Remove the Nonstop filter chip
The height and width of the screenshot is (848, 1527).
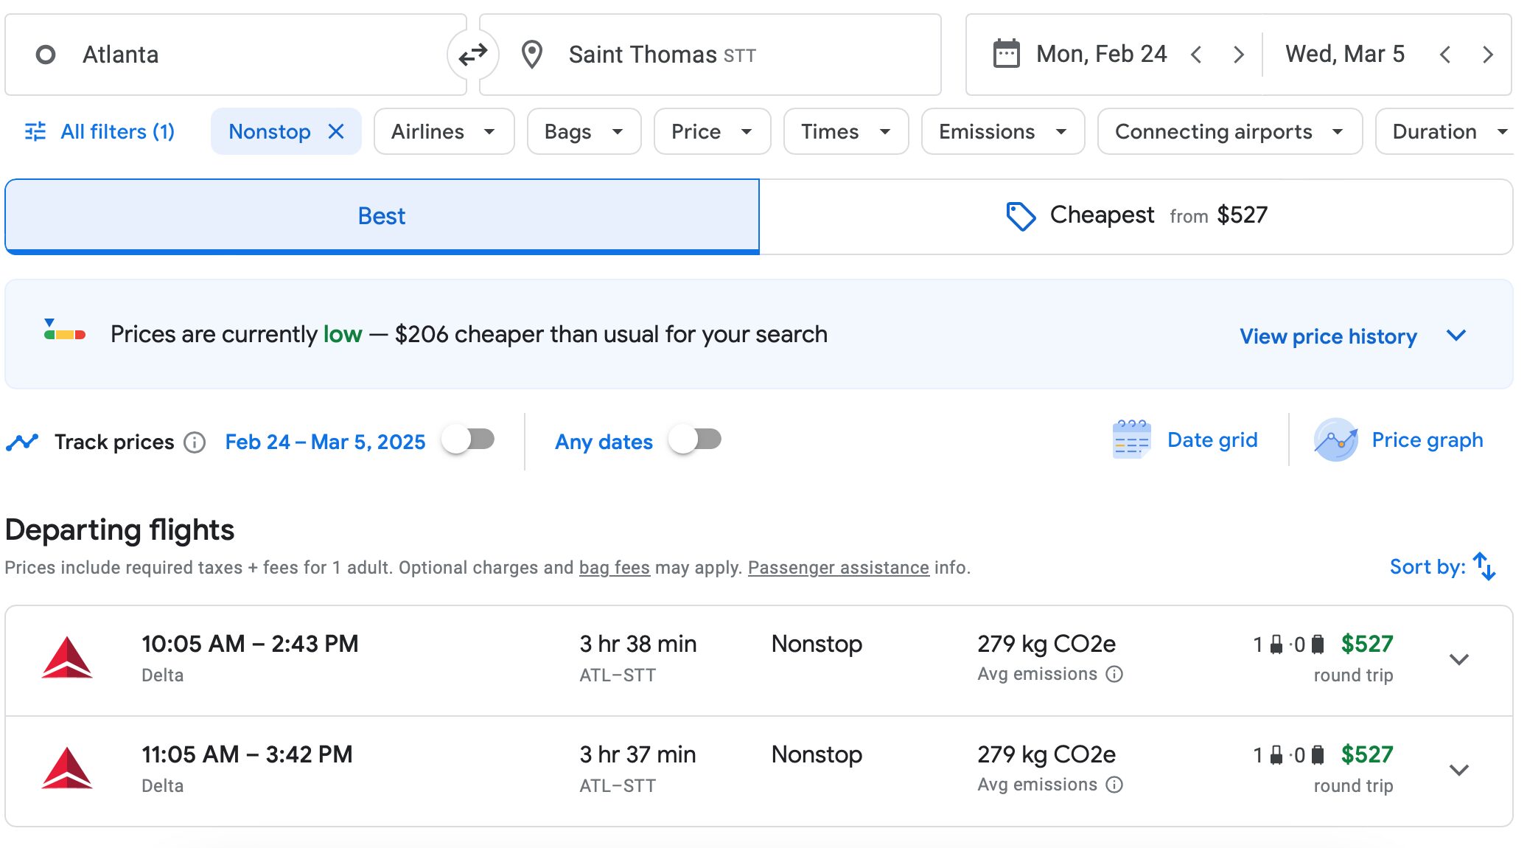click(x=336, y=132)
